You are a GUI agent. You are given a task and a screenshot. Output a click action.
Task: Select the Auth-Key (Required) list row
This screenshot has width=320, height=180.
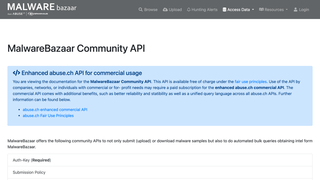coord(160,160)
